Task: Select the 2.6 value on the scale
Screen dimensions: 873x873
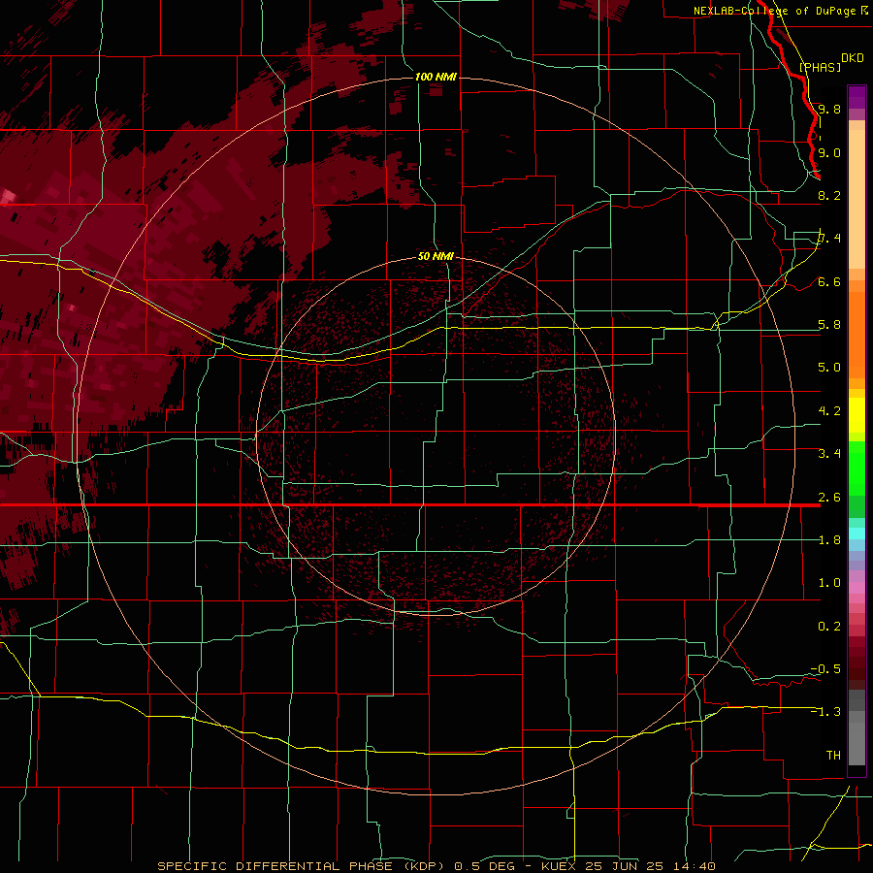Action: 829,498
